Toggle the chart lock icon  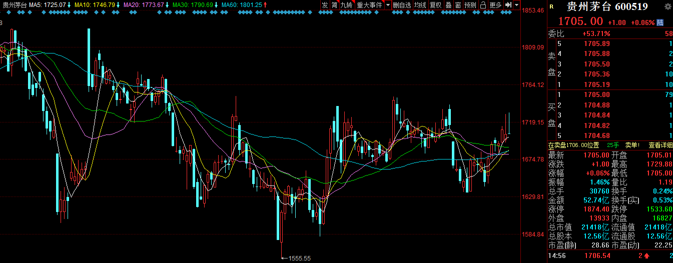[x=483, y=5]
